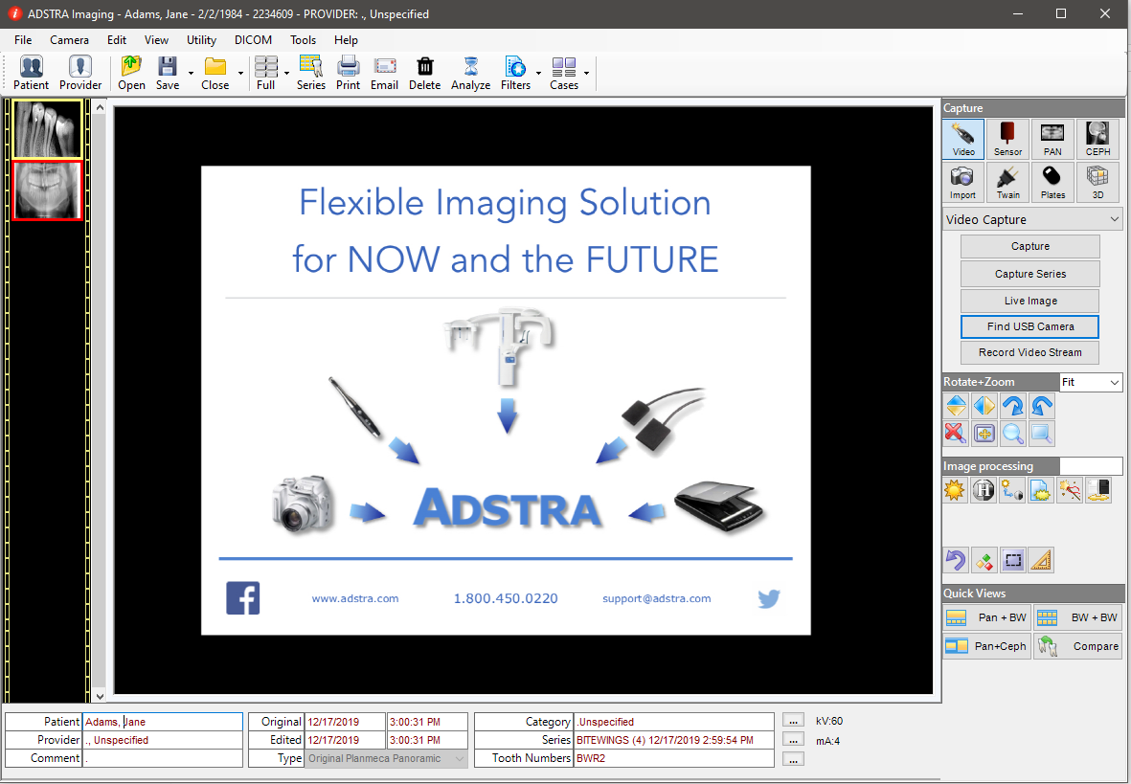1131x784 pixels.
Task: Open the colored diamonds colorize tool
Action: click(984, 560)
